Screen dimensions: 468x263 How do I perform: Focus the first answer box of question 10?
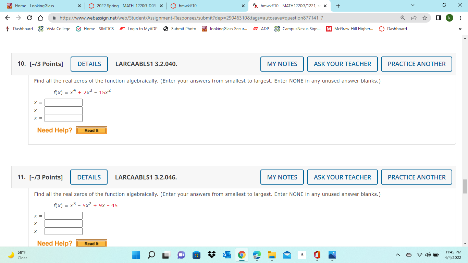click(63, 103)
